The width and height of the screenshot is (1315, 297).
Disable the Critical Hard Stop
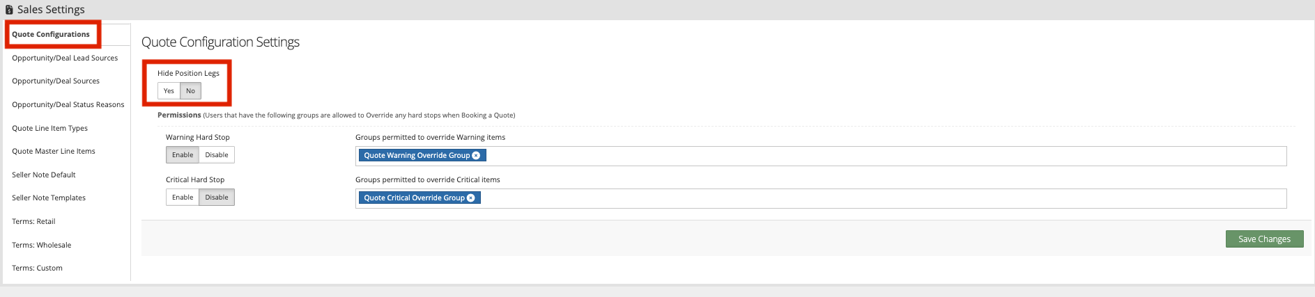click(x=217, y=198)
